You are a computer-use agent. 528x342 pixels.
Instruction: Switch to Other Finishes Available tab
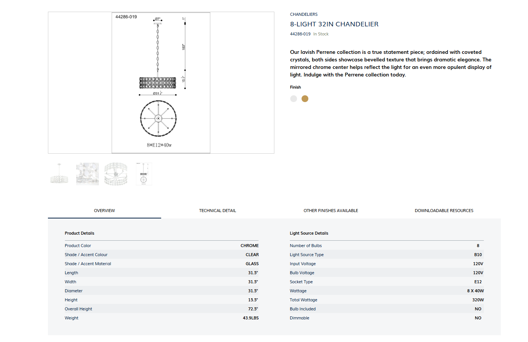tap(331, 211)
